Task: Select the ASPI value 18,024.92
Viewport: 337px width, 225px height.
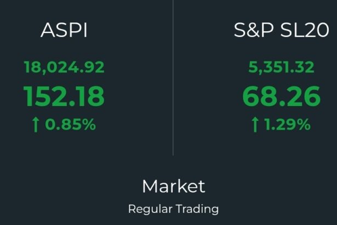Action: coord(64,67)
